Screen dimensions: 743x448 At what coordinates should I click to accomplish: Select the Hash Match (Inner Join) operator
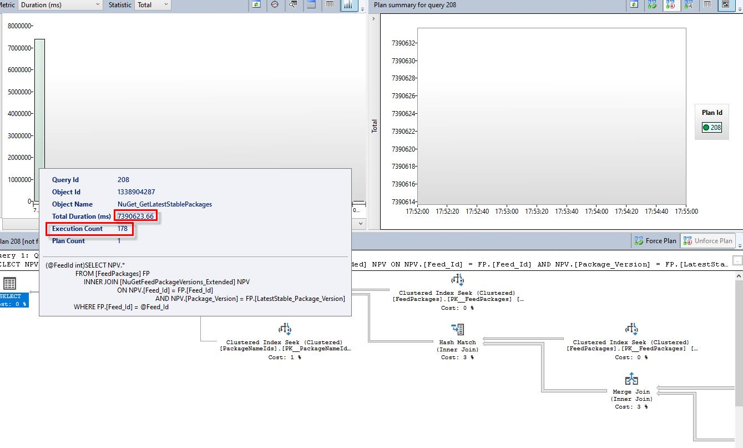(x=458, y=341)
